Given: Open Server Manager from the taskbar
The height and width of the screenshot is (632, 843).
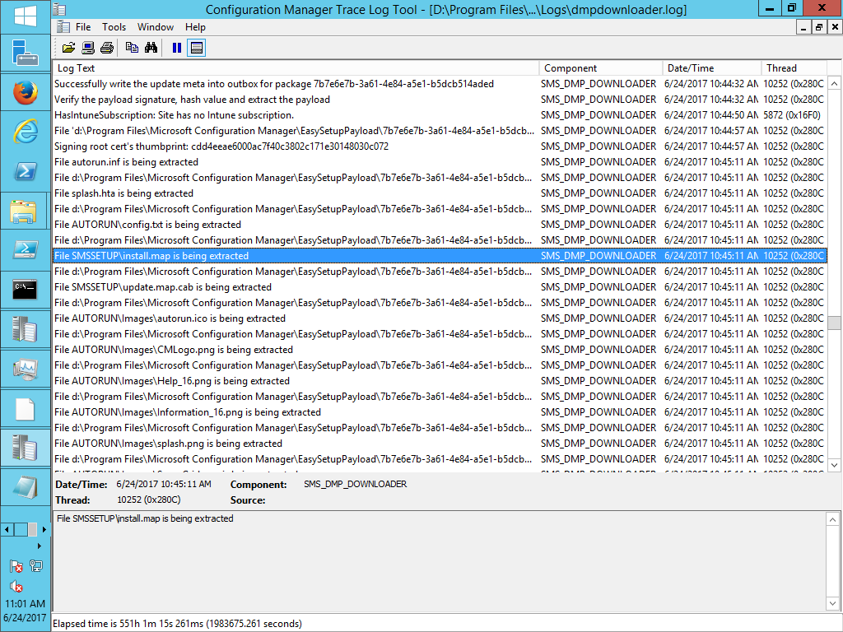Looking at the screenshot, I should tap(26, 53).
